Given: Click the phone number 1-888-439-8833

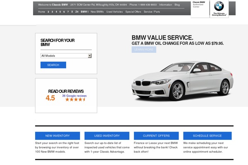Looking at the screenshot, I should point(148,5).
